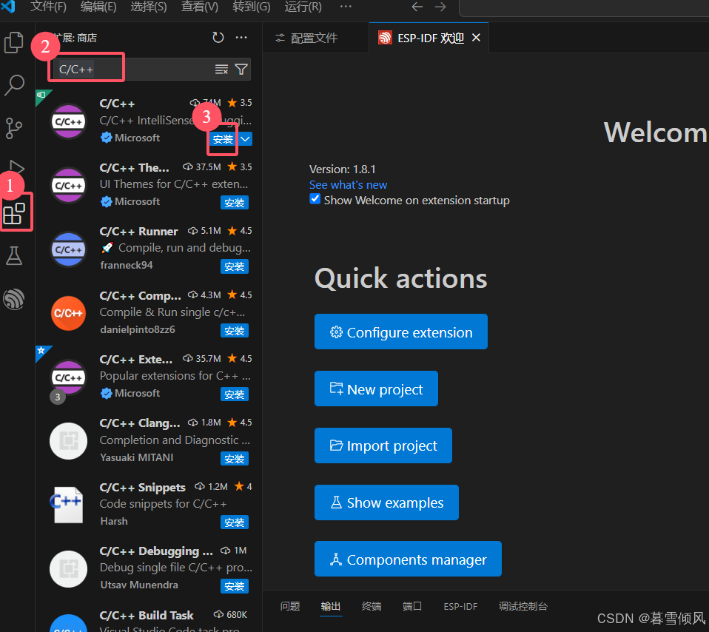Open the ESP-IDF Espressif sidebar view
Viewport: 709px width, 632px height.
[14, 299]
